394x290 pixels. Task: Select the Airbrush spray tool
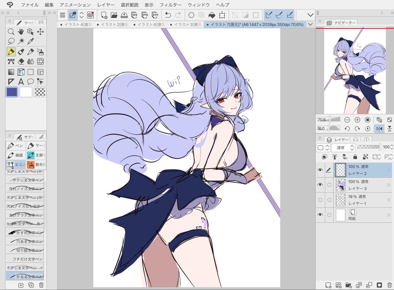pyautogui.click(x=40, y=52)
